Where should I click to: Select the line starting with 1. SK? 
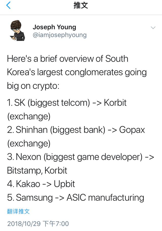[x=67, y=109]
